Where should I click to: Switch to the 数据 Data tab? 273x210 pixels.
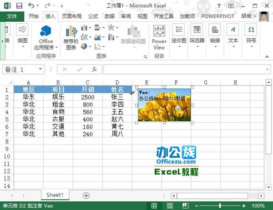110,16
